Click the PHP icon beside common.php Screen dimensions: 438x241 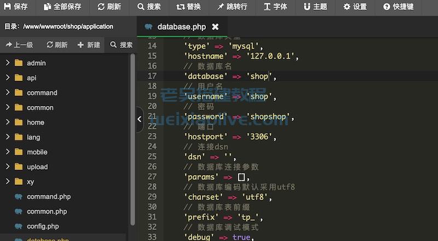point(19,211)
